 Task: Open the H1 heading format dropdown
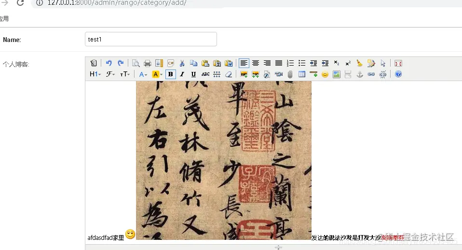pos(95,74)
